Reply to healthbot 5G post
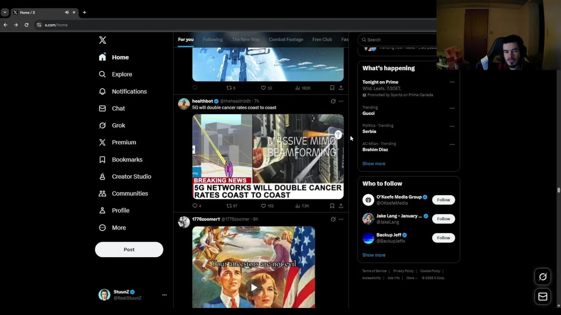 pos(197,206)
